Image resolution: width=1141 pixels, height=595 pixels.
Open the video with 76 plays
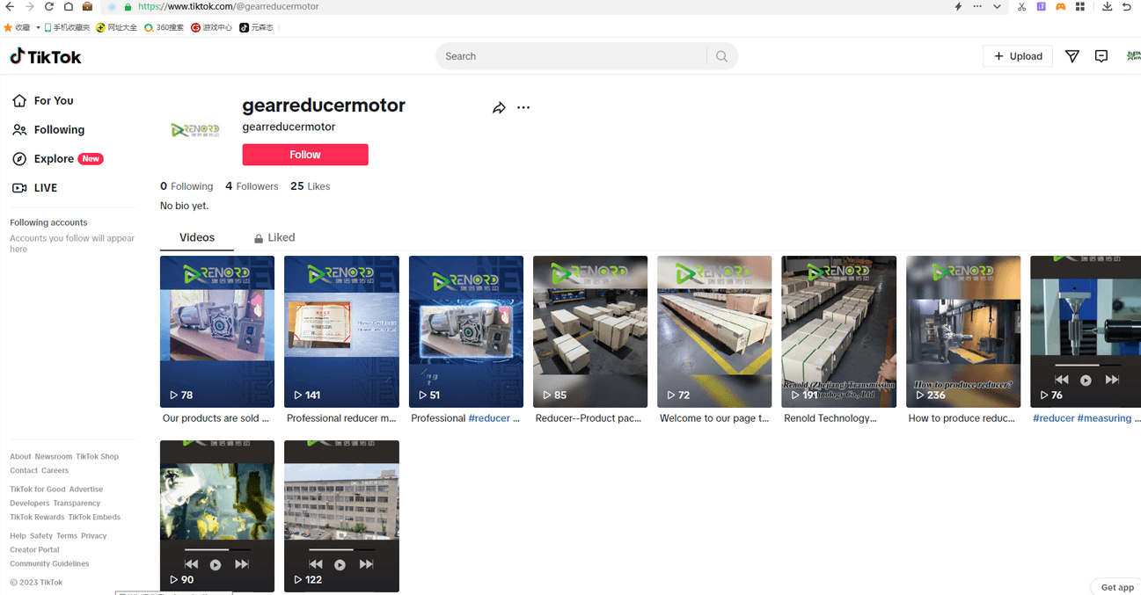coord(1086,331)
